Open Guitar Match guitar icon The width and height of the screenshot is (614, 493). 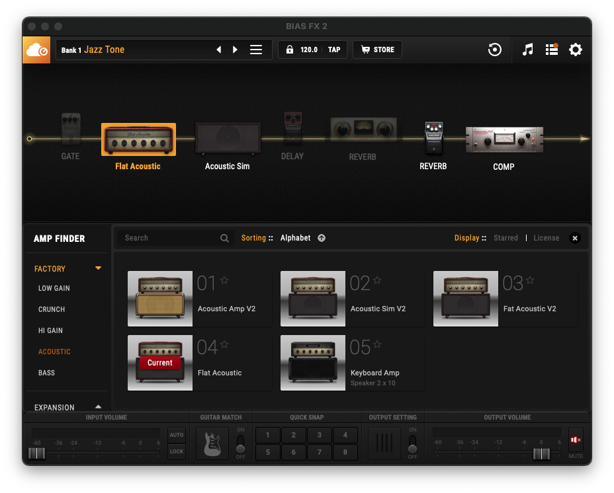(212, 443)
